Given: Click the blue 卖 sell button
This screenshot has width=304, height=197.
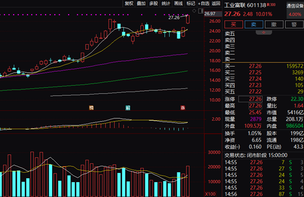Looking at the screenshot, I should (254, 25).
